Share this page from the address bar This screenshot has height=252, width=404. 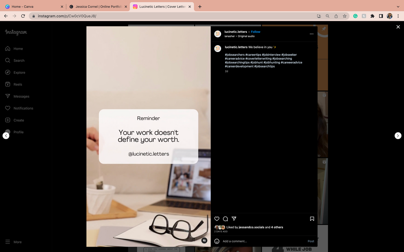(336, 16)
